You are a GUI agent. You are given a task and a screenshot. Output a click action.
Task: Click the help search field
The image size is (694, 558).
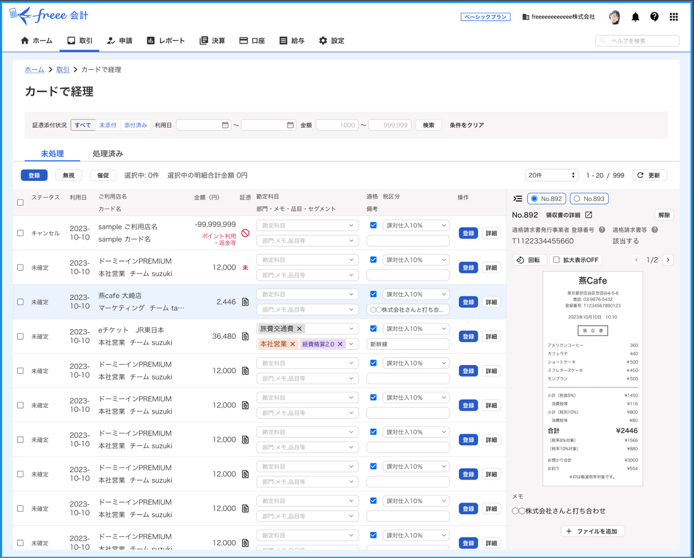click(637, 40)
